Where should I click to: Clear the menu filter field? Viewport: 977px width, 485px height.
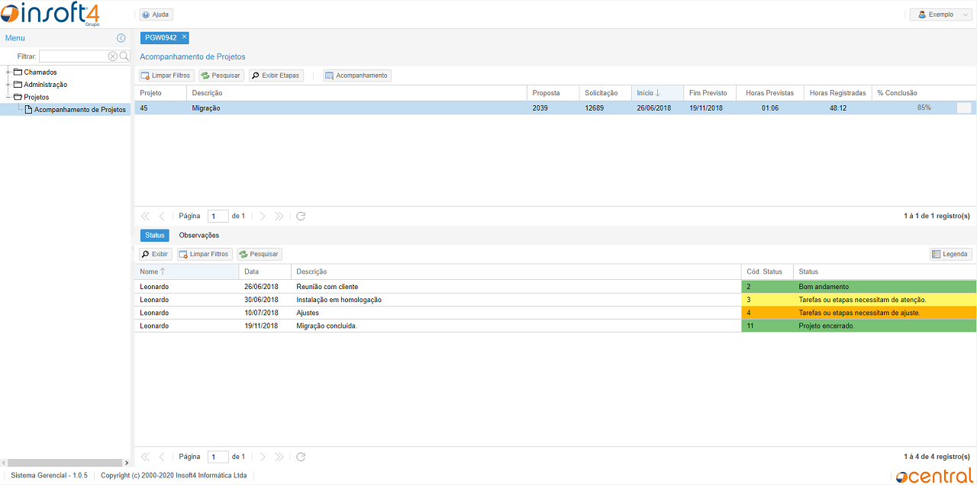[113, 56]
